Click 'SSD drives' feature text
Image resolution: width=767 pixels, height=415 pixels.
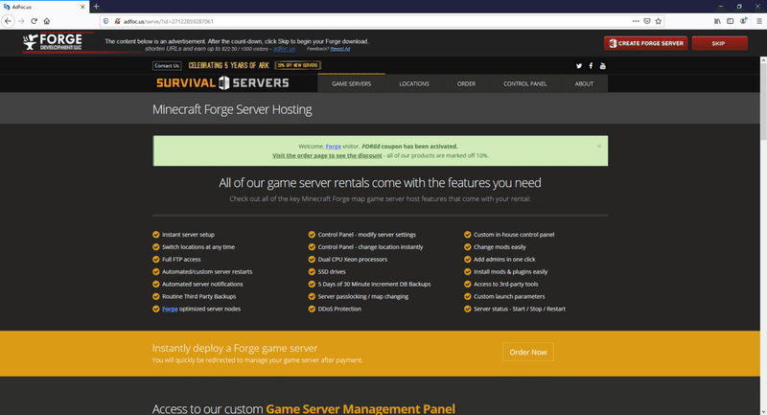pos(332,272)
